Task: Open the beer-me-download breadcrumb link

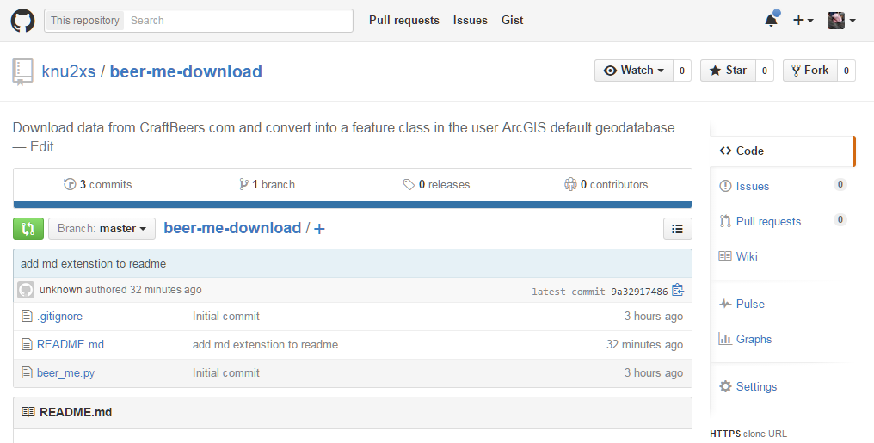Action: click(x=232, y=228)
